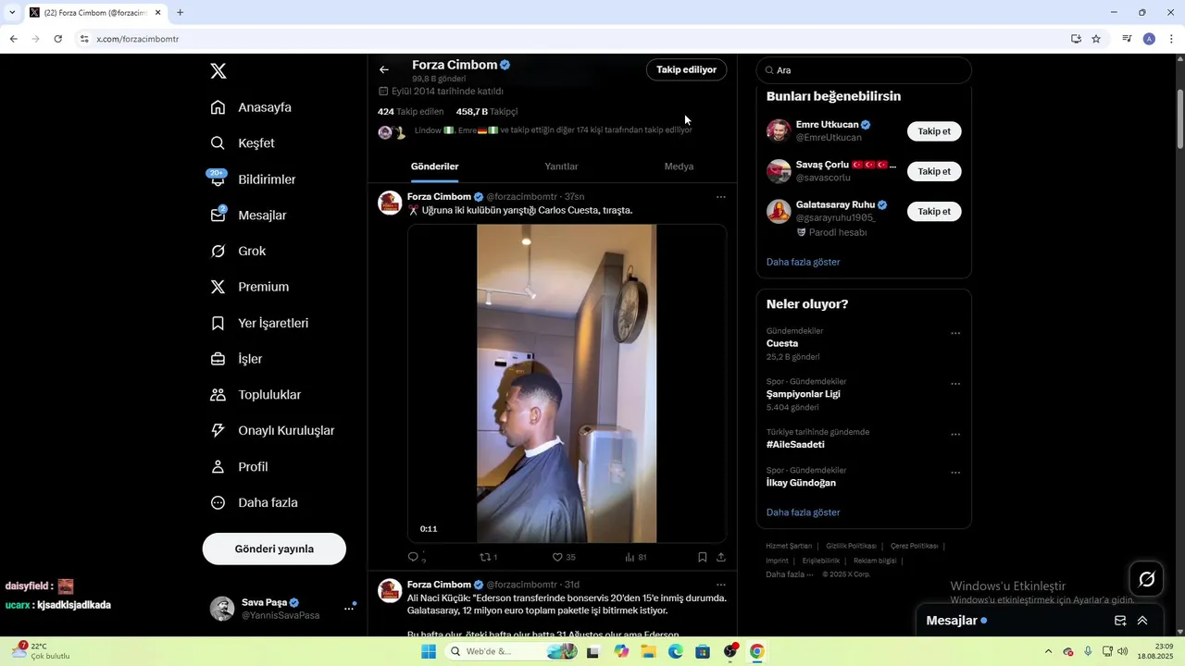Open Premium page
The height and width of the screenshot is (666, 1185).
point(250,287)
